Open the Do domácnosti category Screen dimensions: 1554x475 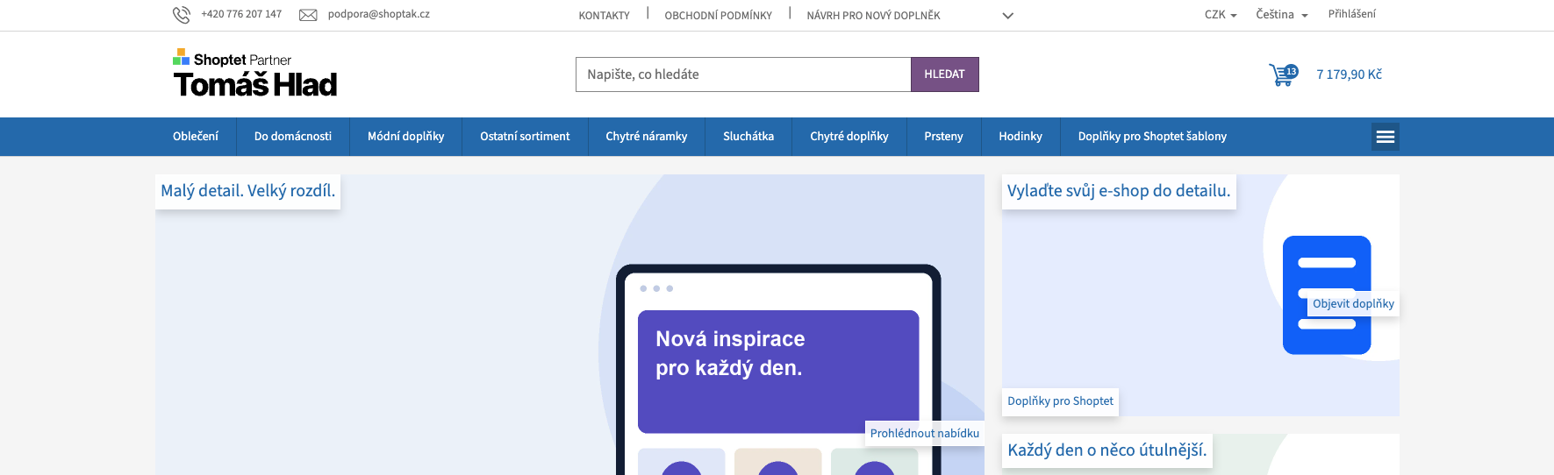click(293, 137)
